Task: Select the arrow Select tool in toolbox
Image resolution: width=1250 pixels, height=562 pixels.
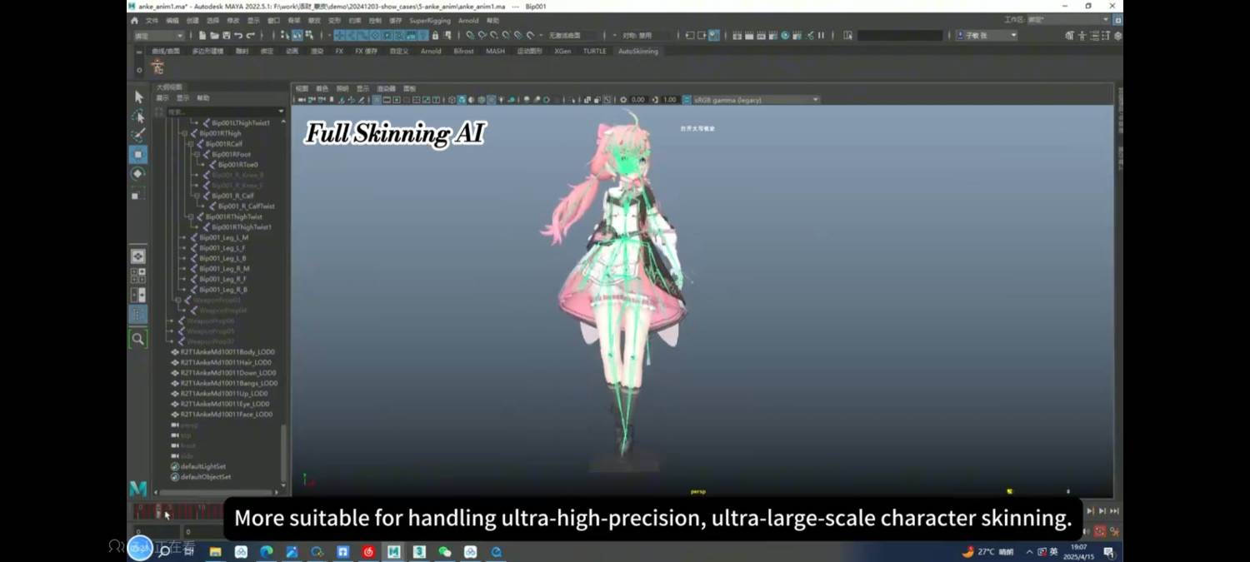Action: [138, 97]
